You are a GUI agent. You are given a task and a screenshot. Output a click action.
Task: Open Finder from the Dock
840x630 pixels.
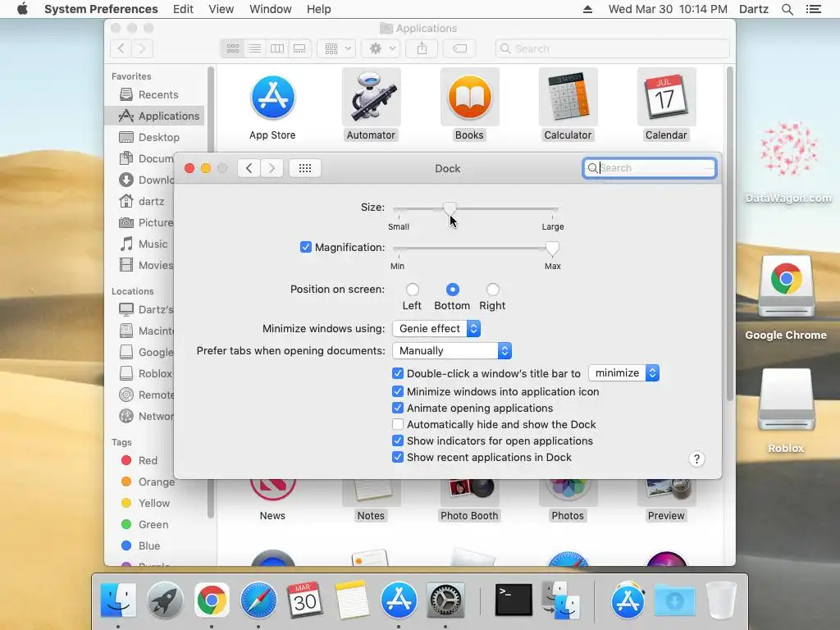(118, 600)
